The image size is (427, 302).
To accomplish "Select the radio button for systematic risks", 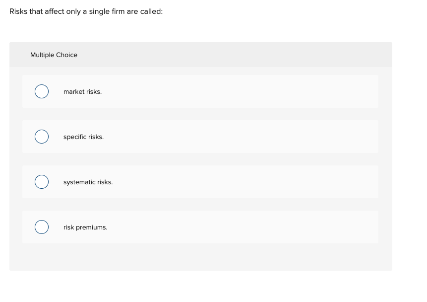I will tap(42, 182).
